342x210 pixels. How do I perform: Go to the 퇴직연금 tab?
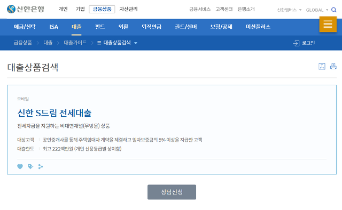pos(151,27)
